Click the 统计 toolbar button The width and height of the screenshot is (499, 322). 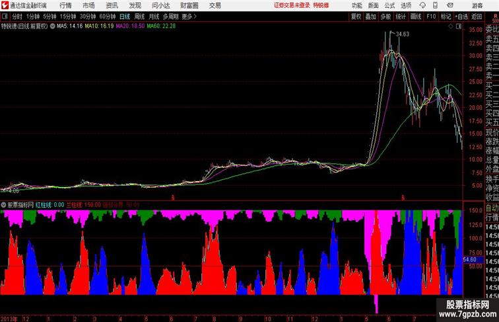[401, 17]
